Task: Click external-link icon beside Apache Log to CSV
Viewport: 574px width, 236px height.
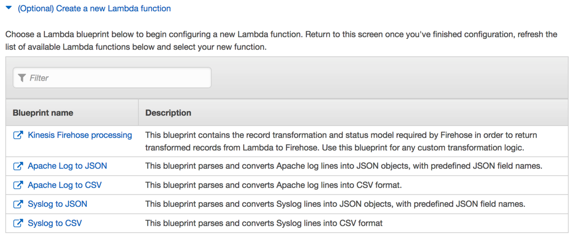Action: point(18,185)
